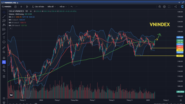
Task: Open the Biểu đồ dropdown
Action: click(x=52, y=7)
